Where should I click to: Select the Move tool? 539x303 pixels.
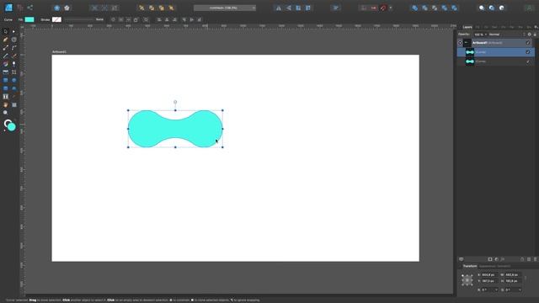pyautogui.click(x=6, y=31)
